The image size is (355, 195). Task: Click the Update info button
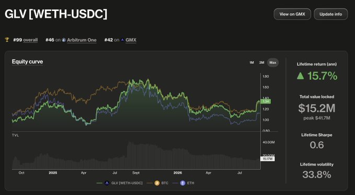pyautogui.click(x=330, y=14)
